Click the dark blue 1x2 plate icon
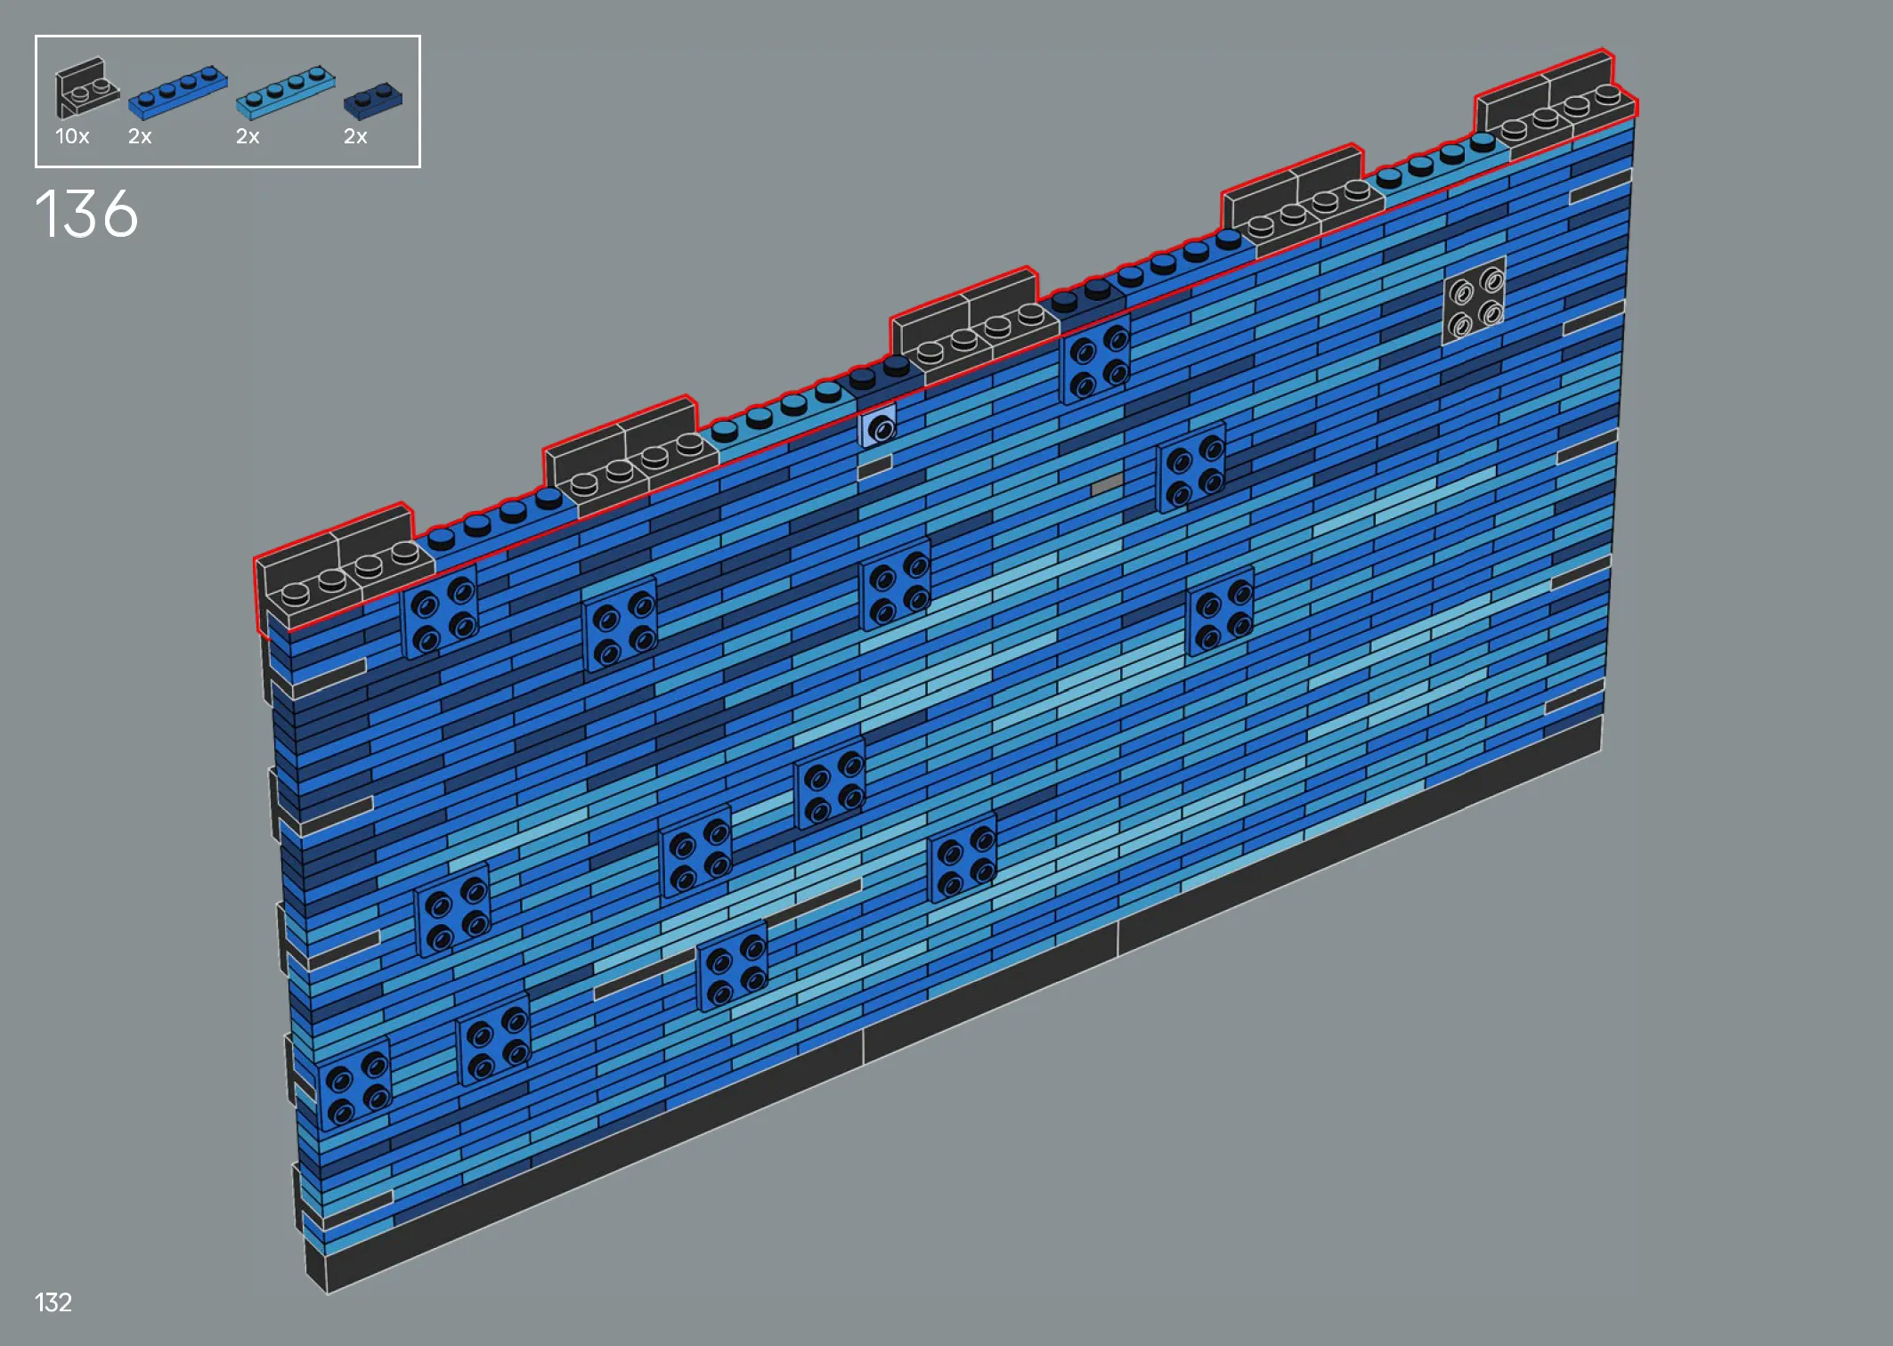This screenshot has width=1893, height=1346. click(373, 101)
